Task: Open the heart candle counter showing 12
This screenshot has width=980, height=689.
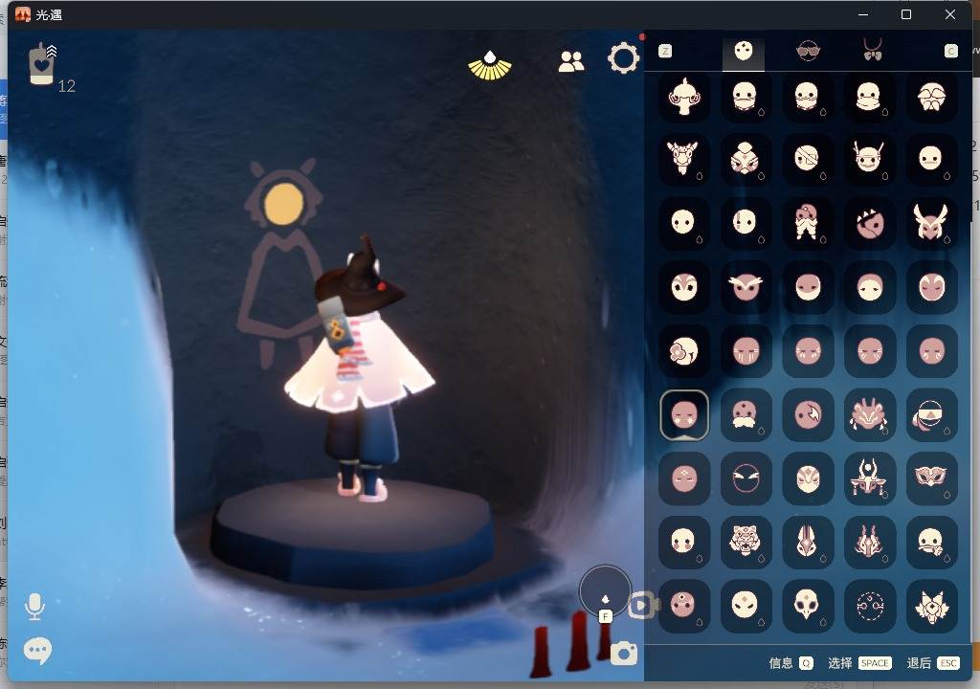Action: click(42, 64)
